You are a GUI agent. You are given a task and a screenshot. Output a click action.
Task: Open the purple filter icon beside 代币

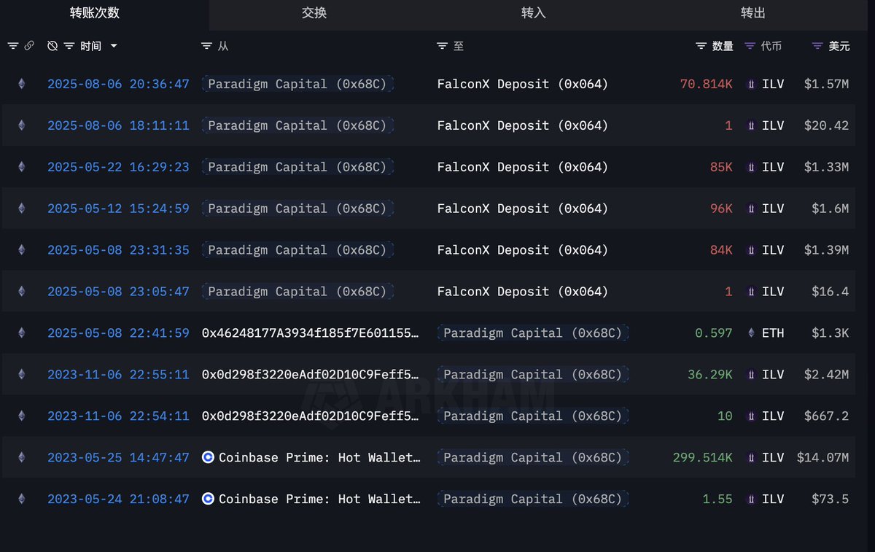(x=750, y=46)
